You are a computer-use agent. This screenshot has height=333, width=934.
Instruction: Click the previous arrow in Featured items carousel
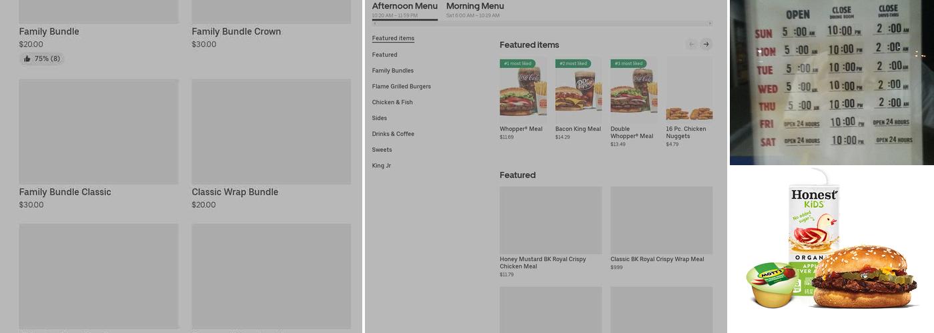(x=691, y=44)
